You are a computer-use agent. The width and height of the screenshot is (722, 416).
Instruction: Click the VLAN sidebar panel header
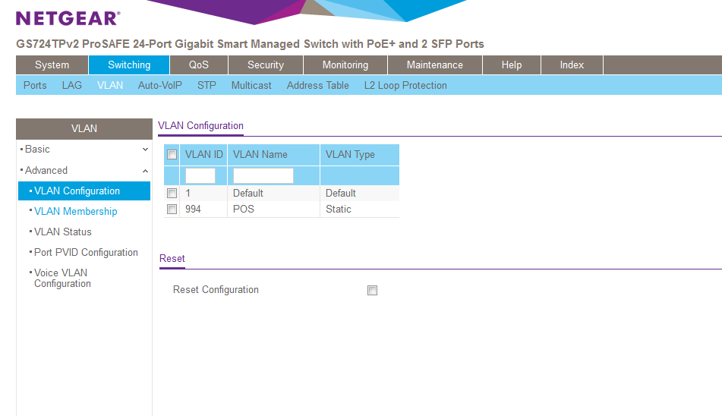click(84, 129)
